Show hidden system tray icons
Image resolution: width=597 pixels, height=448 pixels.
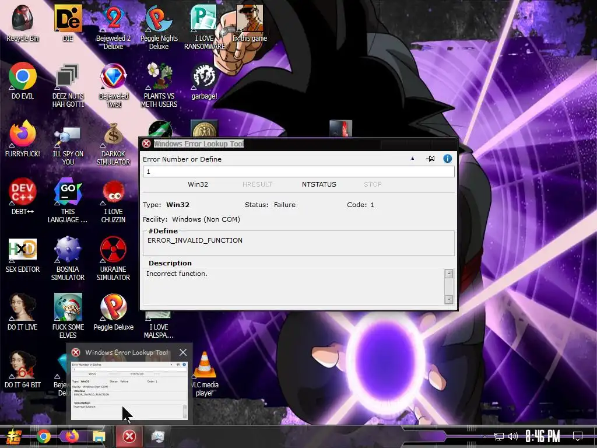pyautogui.click(x=484, y=436)
